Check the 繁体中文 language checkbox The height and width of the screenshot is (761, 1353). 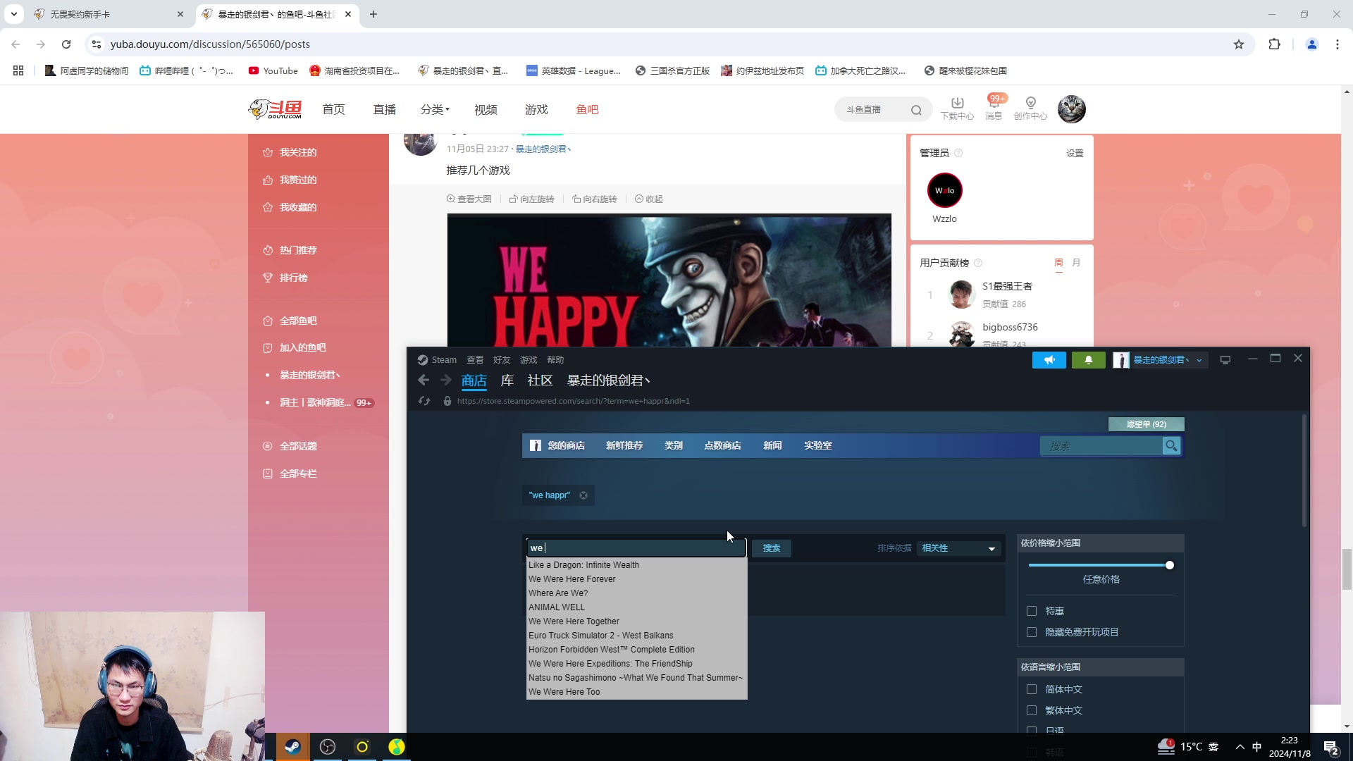point(1032,710)
